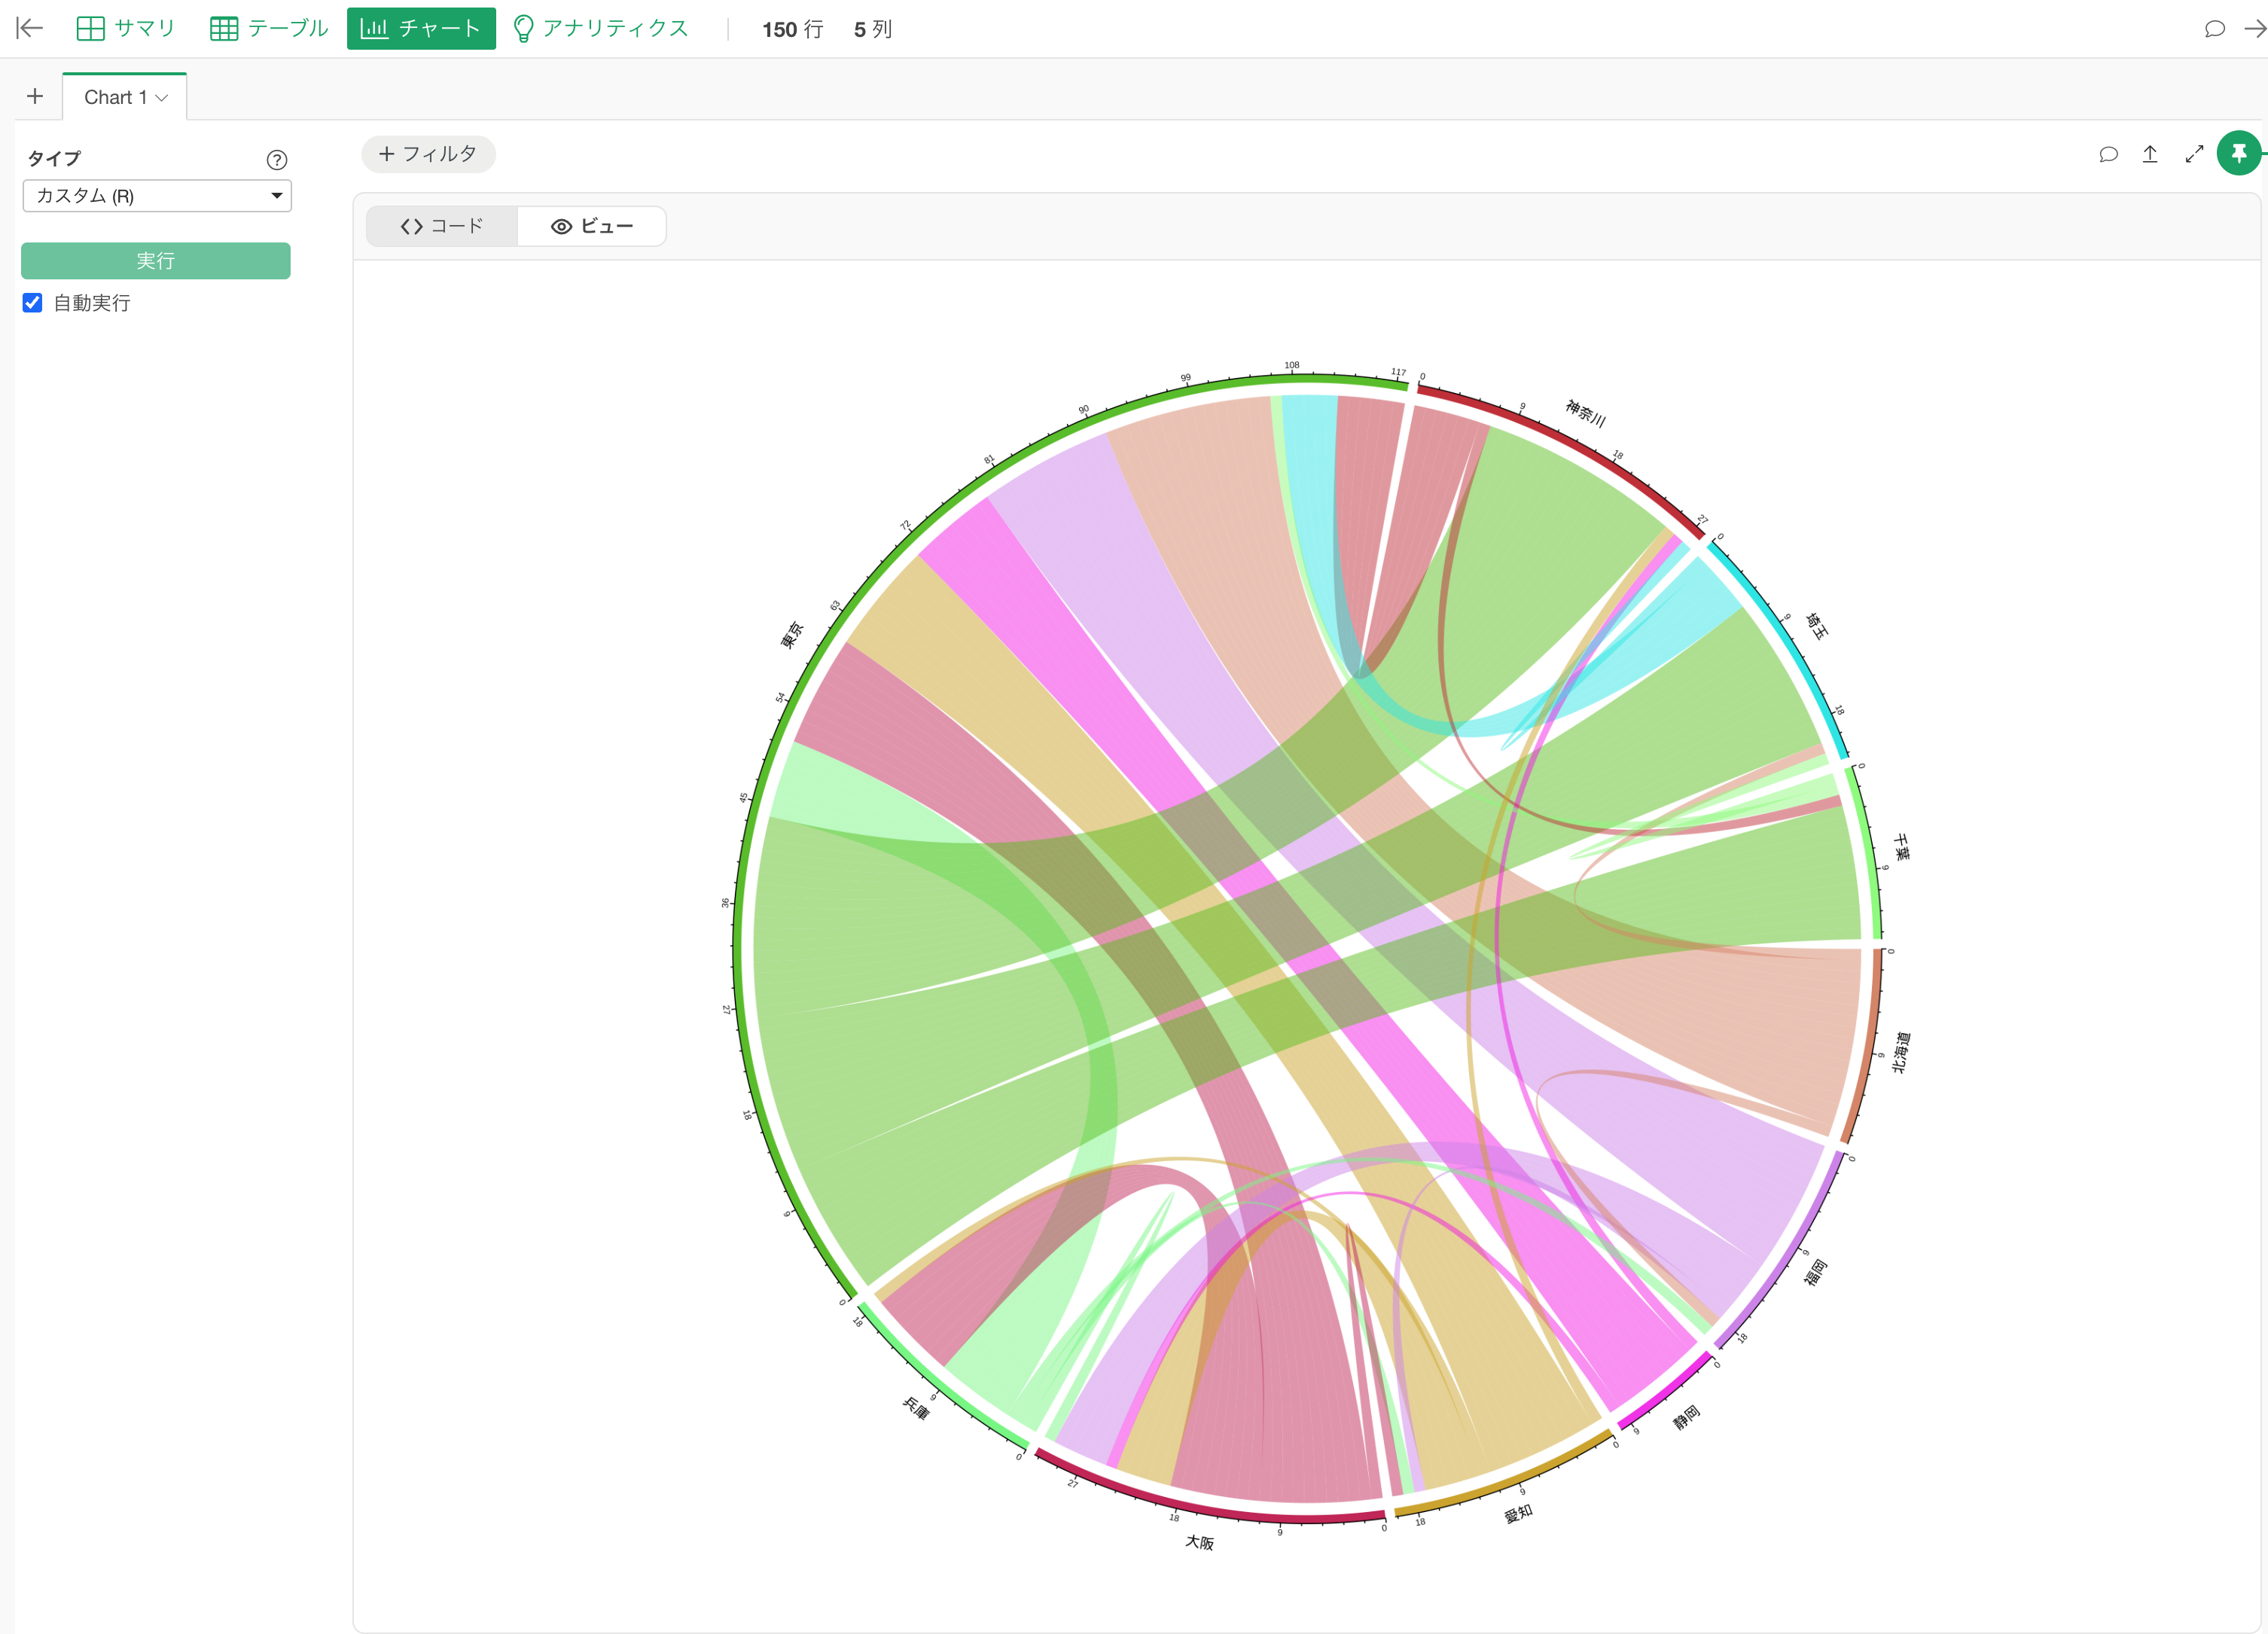Expand the Chart 1 tab menu chevron

162,98
